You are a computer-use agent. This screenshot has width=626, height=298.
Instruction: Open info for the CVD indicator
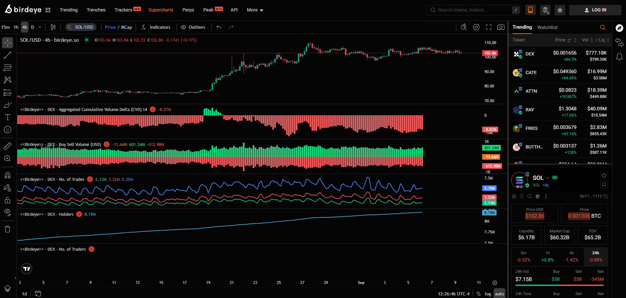click(153, 109)
